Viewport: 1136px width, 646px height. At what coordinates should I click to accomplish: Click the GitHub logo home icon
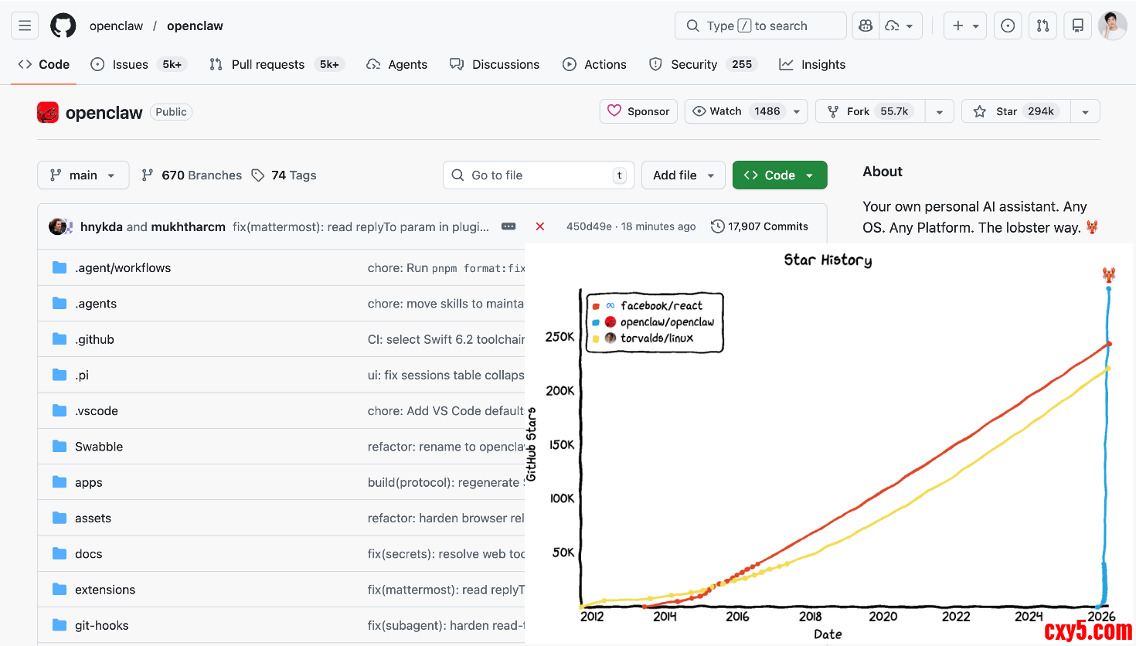click(63, 25)
